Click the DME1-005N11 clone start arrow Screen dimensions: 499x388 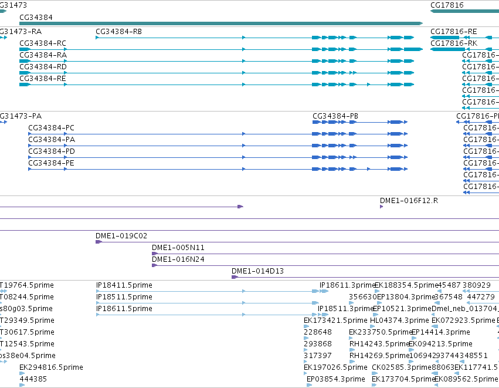pos(155,254)
